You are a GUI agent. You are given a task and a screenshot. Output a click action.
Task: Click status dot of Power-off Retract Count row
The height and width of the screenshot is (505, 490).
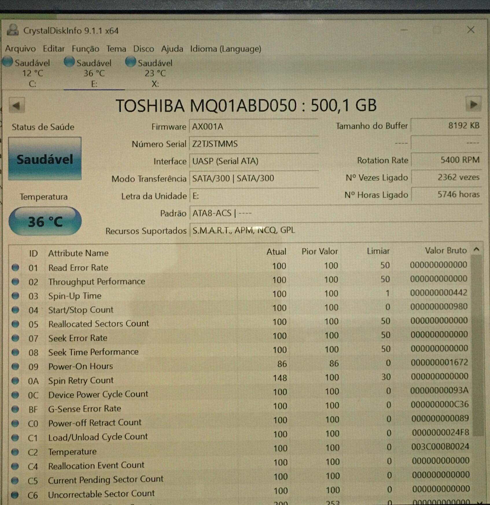click(x=15, y=423)
